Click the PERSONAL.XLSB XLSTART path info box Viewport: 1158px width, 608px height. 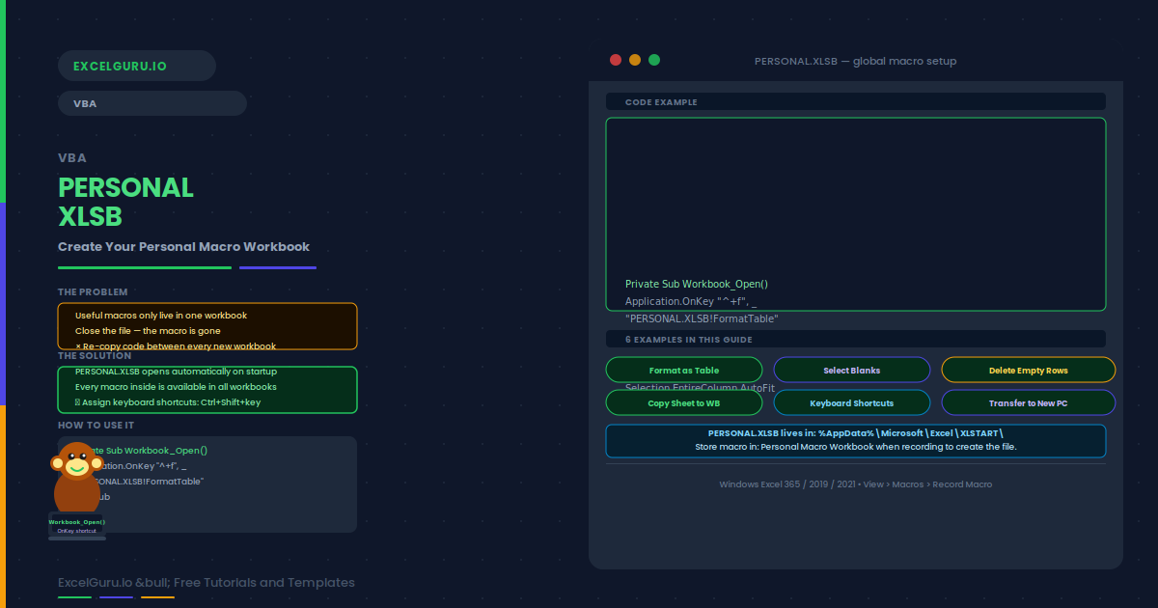click(856, 440)
